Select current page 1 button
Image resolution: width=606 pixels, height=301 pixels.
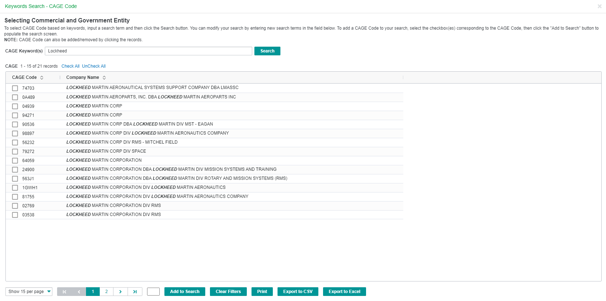[93, 292]
